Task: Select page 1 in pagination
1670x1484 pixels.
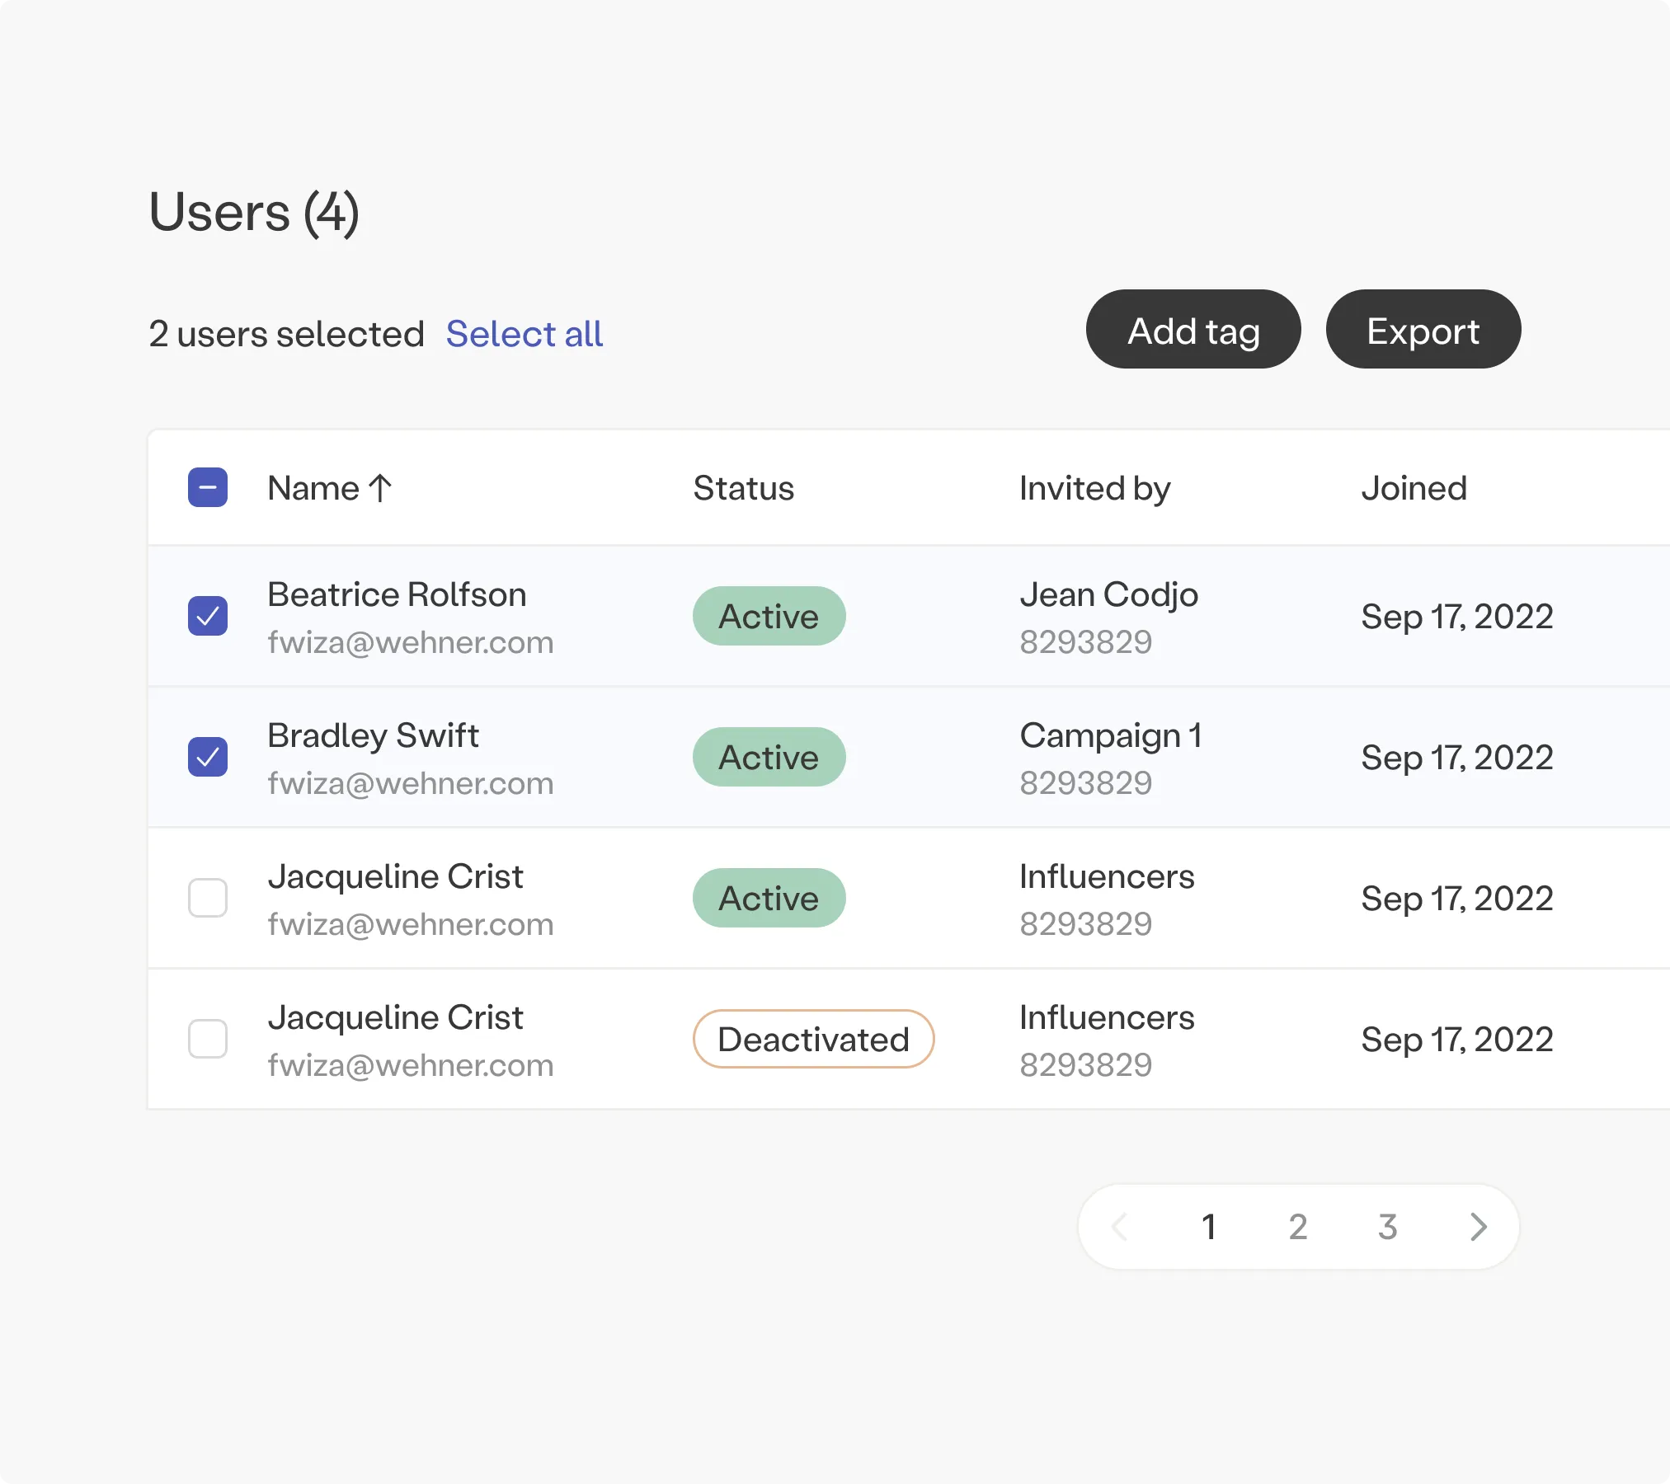Action: tap(1209, 1227)
